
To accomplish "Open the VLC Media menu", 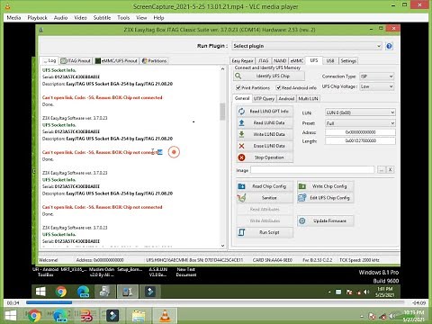I will click(13, 18).
